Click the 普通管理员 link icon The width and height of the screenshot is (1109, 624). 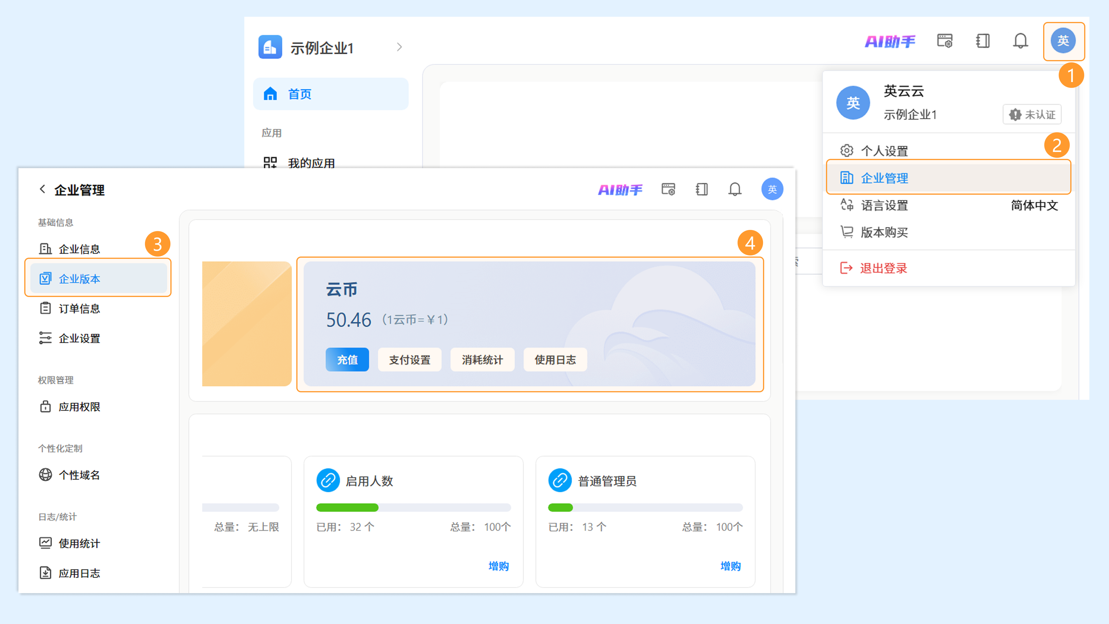[x=560, y=480]
